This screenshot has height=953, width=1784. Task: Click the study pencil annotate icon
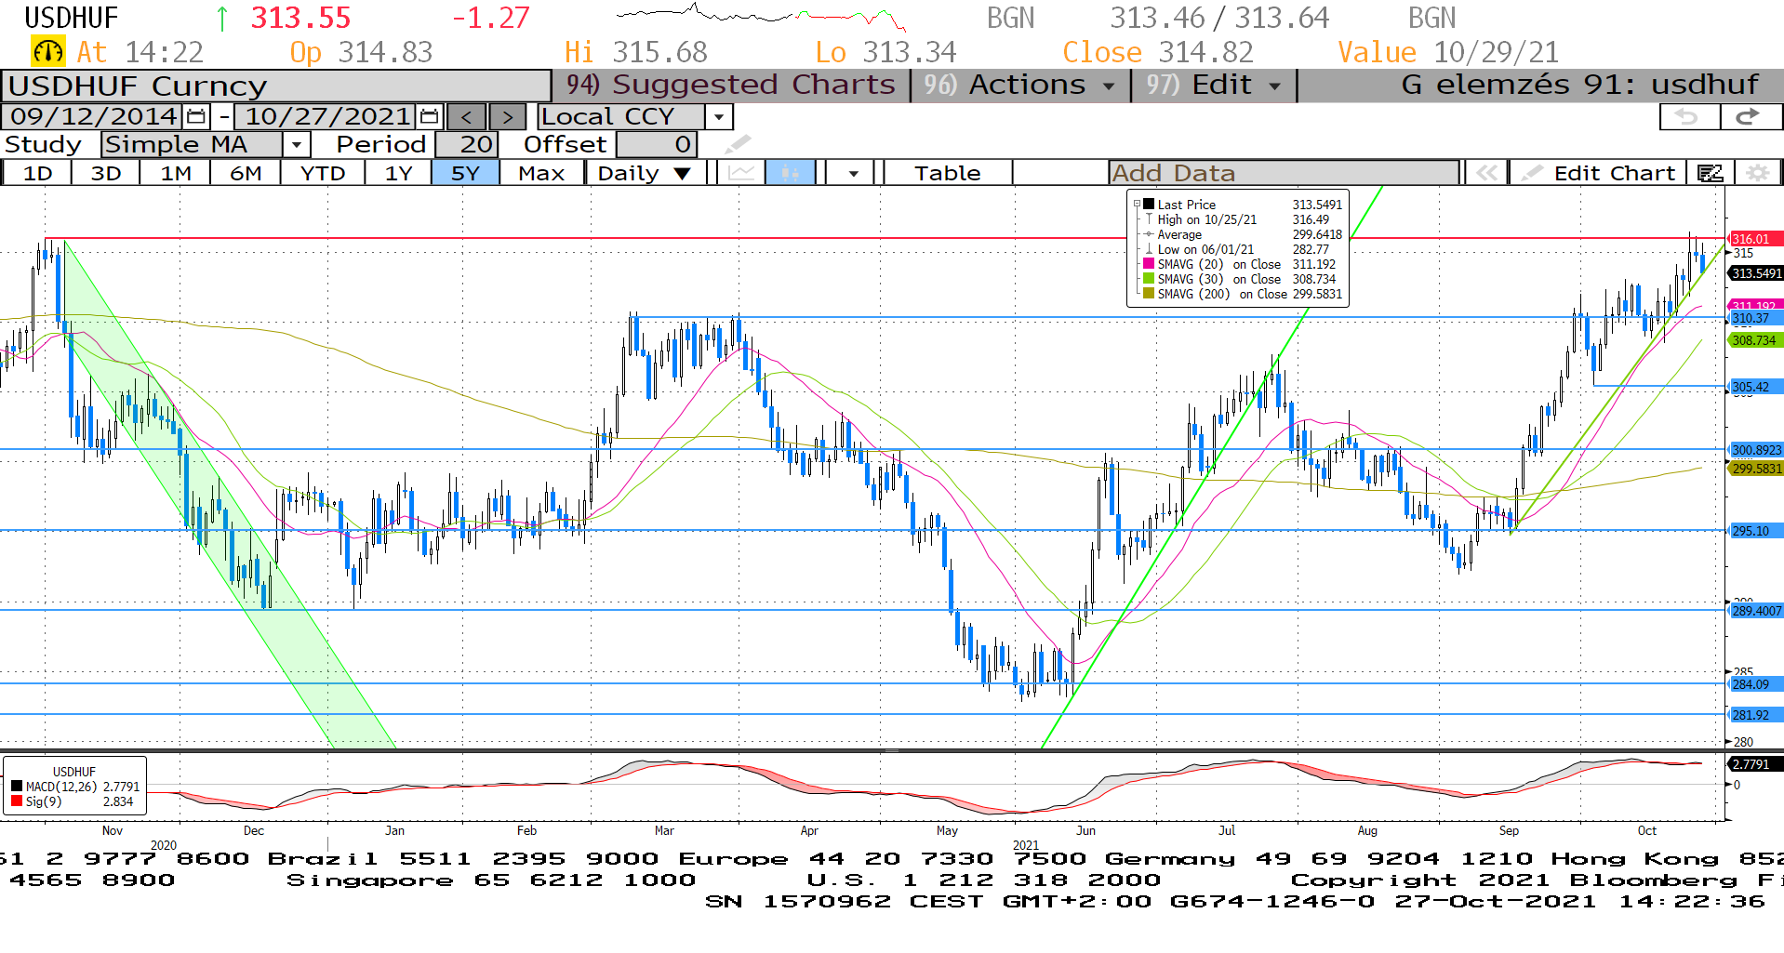pos(737,144)
